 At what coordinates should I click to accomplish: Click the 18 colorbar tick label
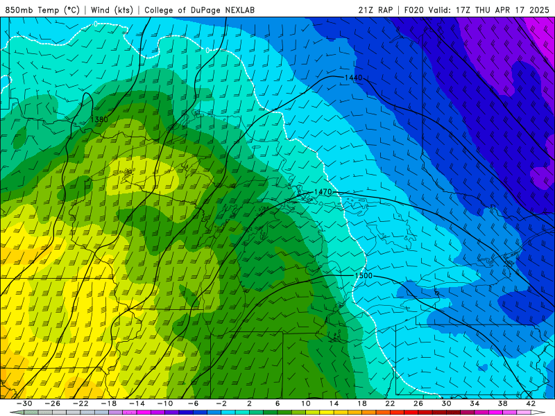[x=361, y=404]
